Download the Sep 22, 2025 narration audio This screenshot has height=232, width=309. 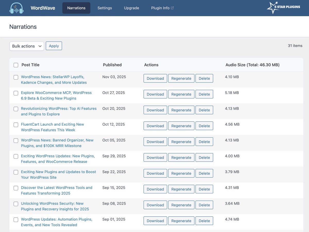pos(155,173)
